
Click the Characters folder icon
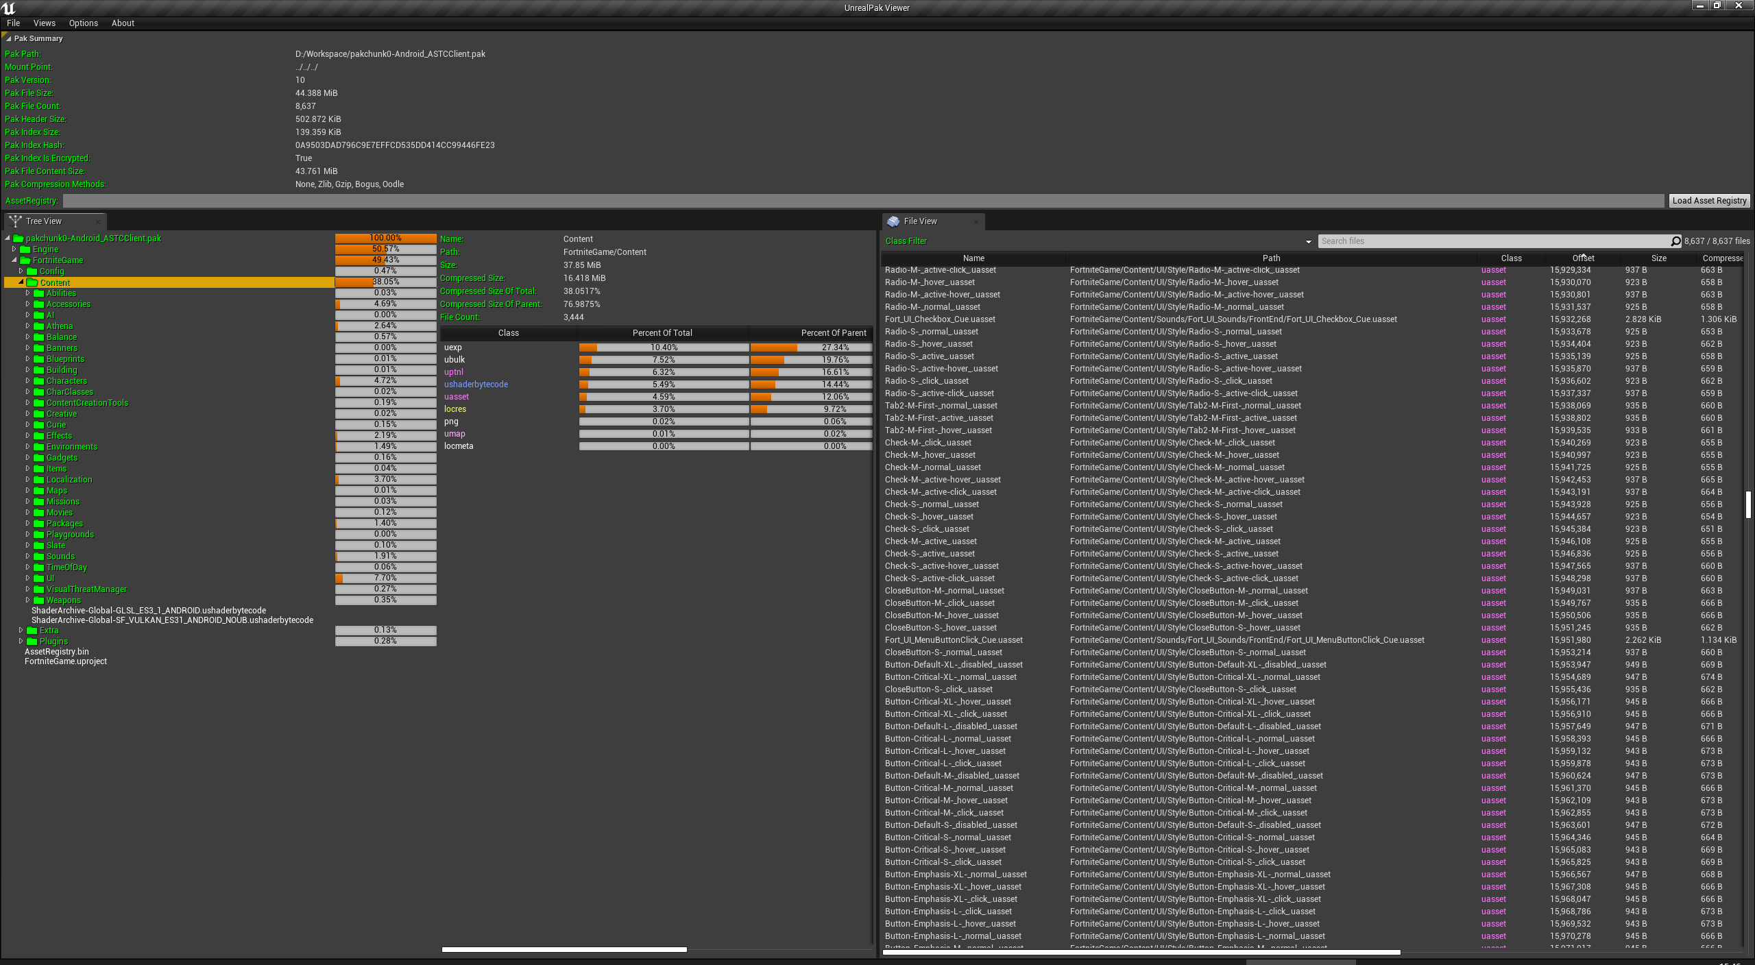tap(39, 381)
